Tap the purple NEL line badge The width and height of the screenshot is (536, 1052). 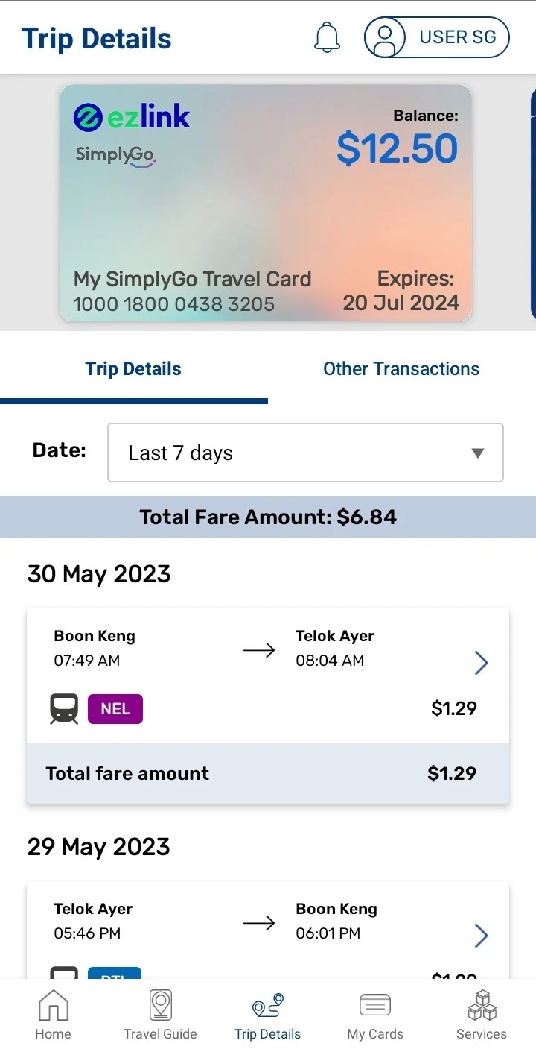coord(115,709)
